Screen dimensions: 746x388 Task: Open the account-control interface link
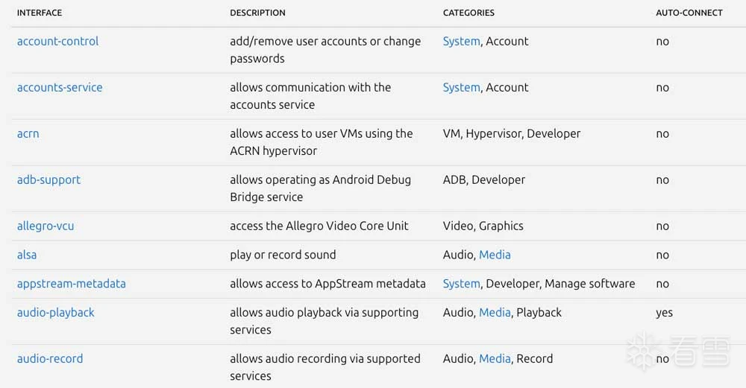point(57,42)
